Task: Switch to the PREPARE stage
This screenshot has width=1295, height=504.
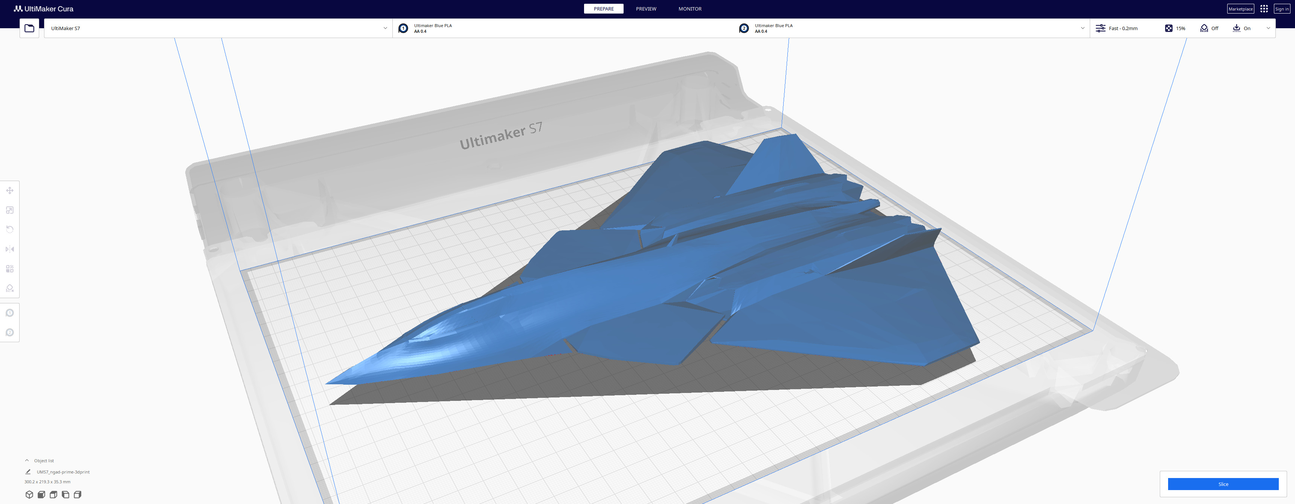Action: (x=603, y=9)
